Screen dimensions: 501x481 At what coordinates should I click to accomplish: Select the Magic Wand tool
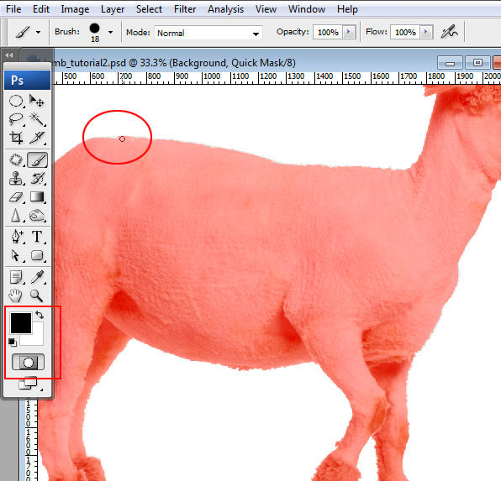click(x=37, y=119)
